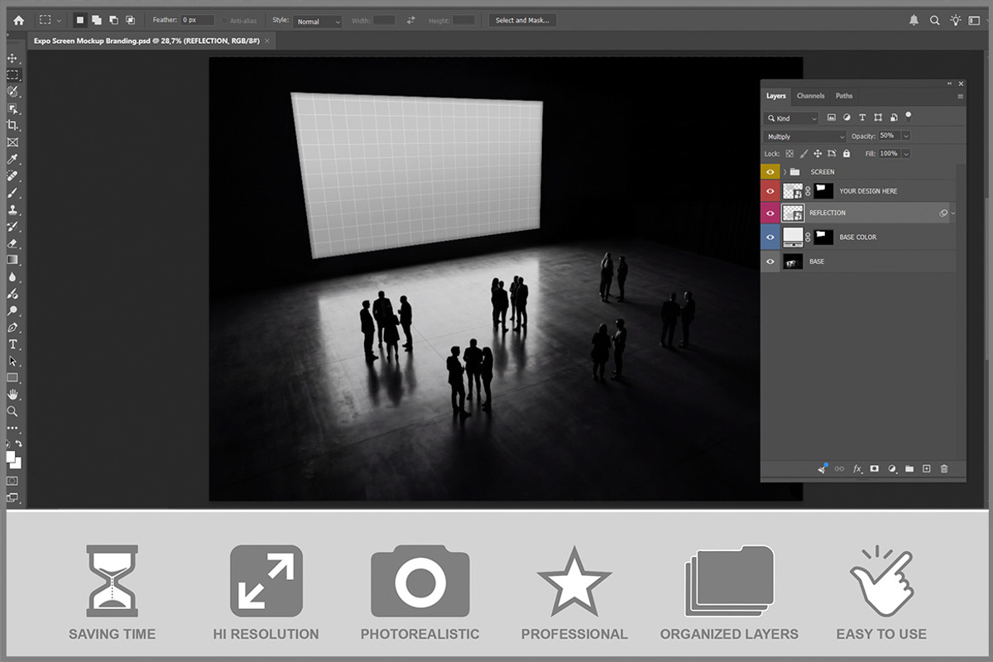This screenshot has width=993, height=662.
Task: Click Intersect with selection mode button
Action: pyautogui.click(x=130, y=20)
